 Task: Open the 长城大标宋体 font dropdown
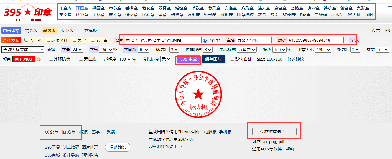[x=23, y=50]
